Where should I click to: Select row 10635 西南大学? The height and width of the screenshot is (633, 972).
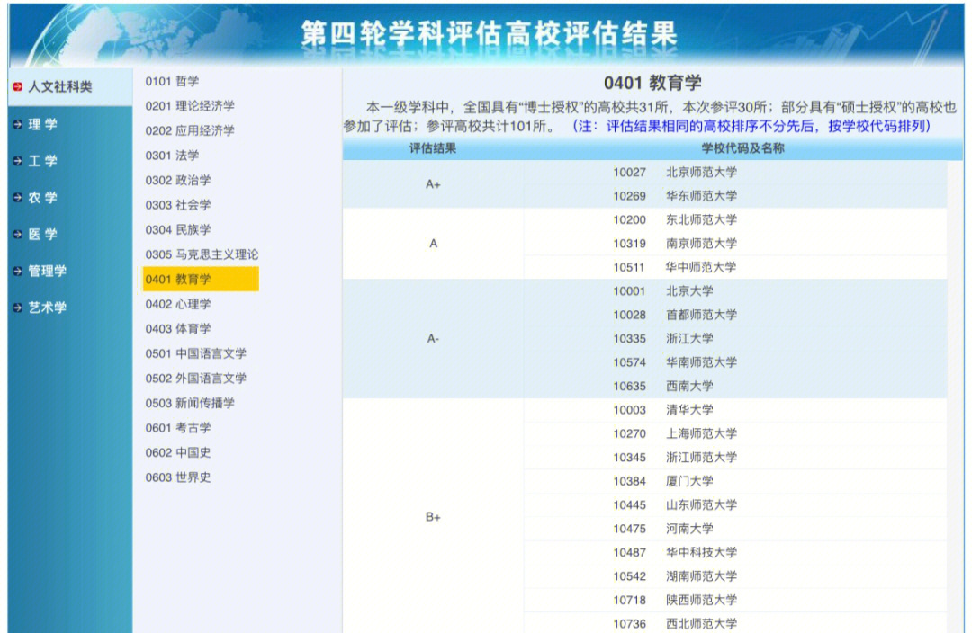(736, 386)
